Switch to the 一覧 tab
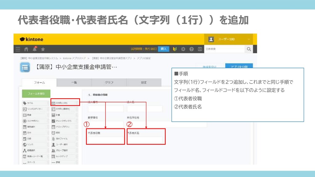Screen dimensions: 315x177 point(74,82)
